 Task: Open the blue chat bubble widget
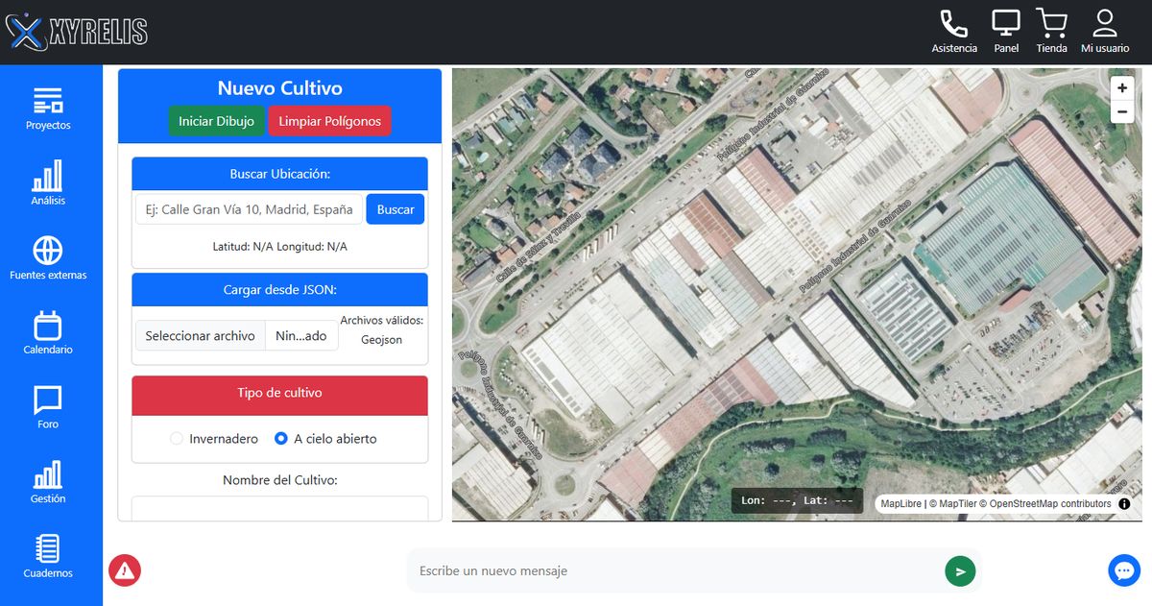click(x=1124, y=570)
